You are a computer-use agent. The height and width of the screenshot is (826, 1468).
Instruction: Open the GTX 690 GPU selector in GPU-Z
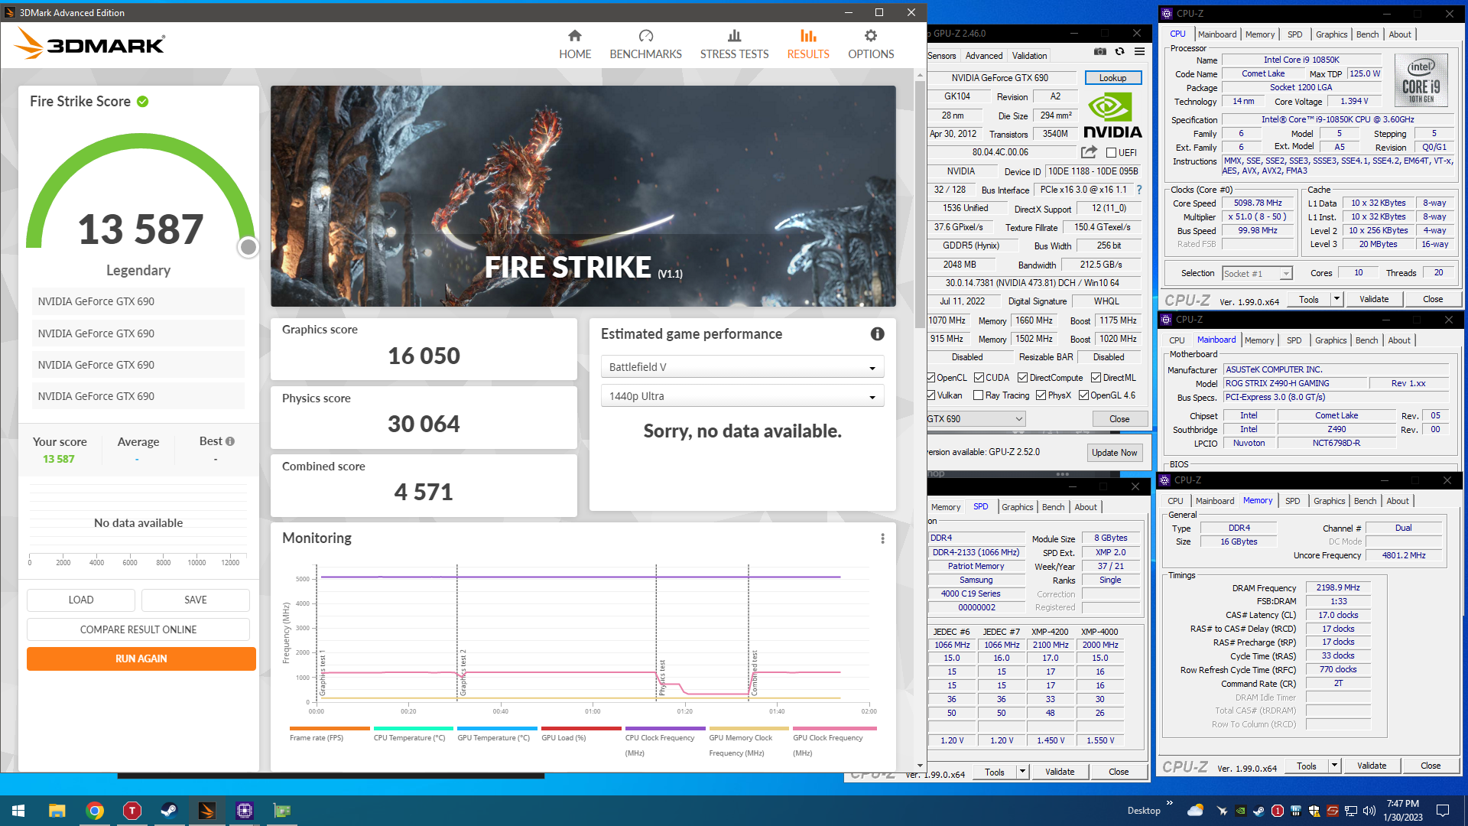pos(976,419)
